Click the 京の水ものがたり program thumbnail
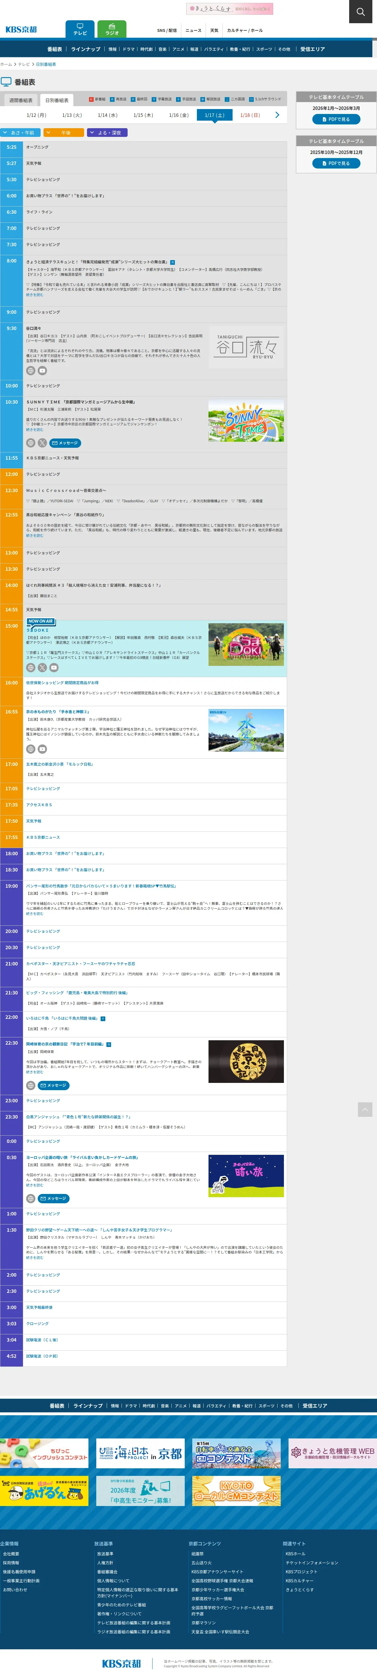The image size is (377, 1678). (x=246, y=730)
